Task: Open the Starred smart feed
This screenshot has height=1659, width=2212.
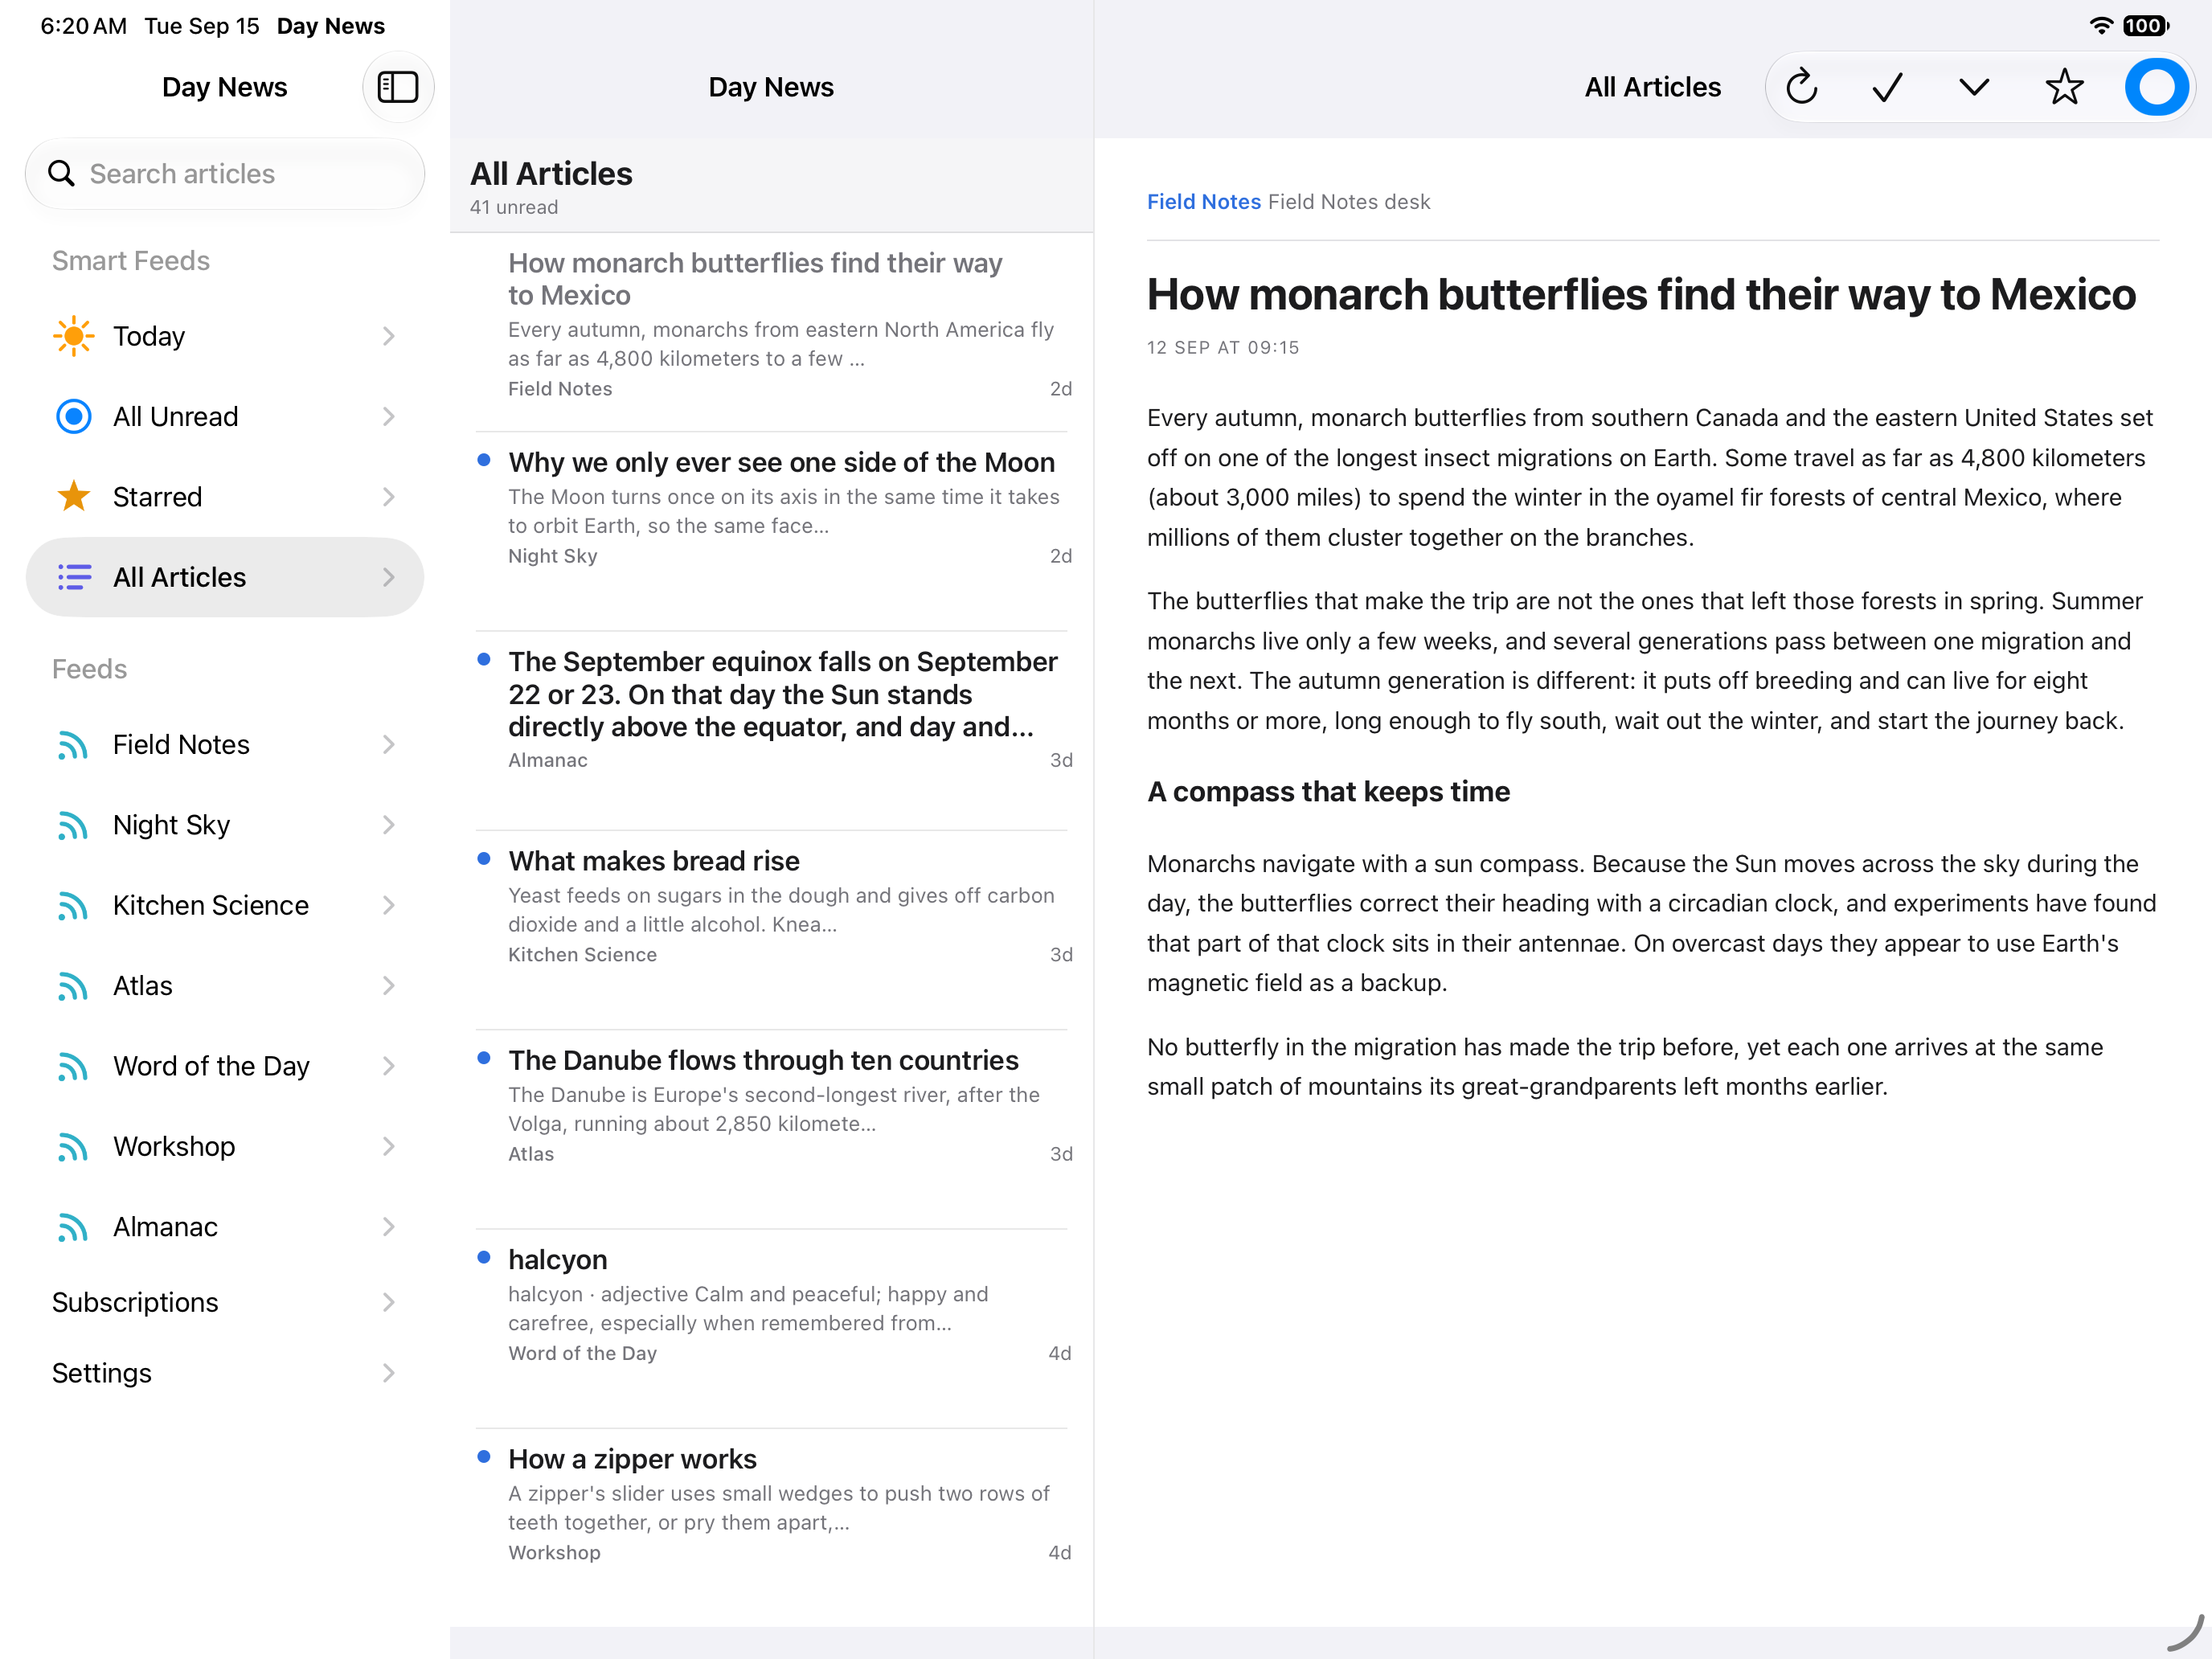Action: (225, 497)
